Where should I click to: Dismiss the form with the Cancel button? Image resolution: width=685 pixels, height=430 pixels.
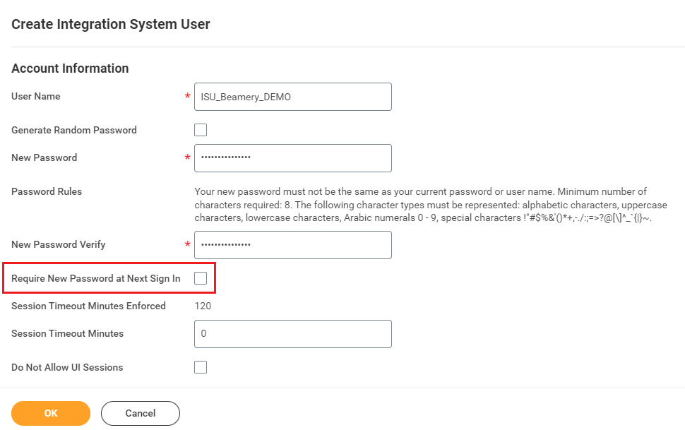tap(141, 413)
